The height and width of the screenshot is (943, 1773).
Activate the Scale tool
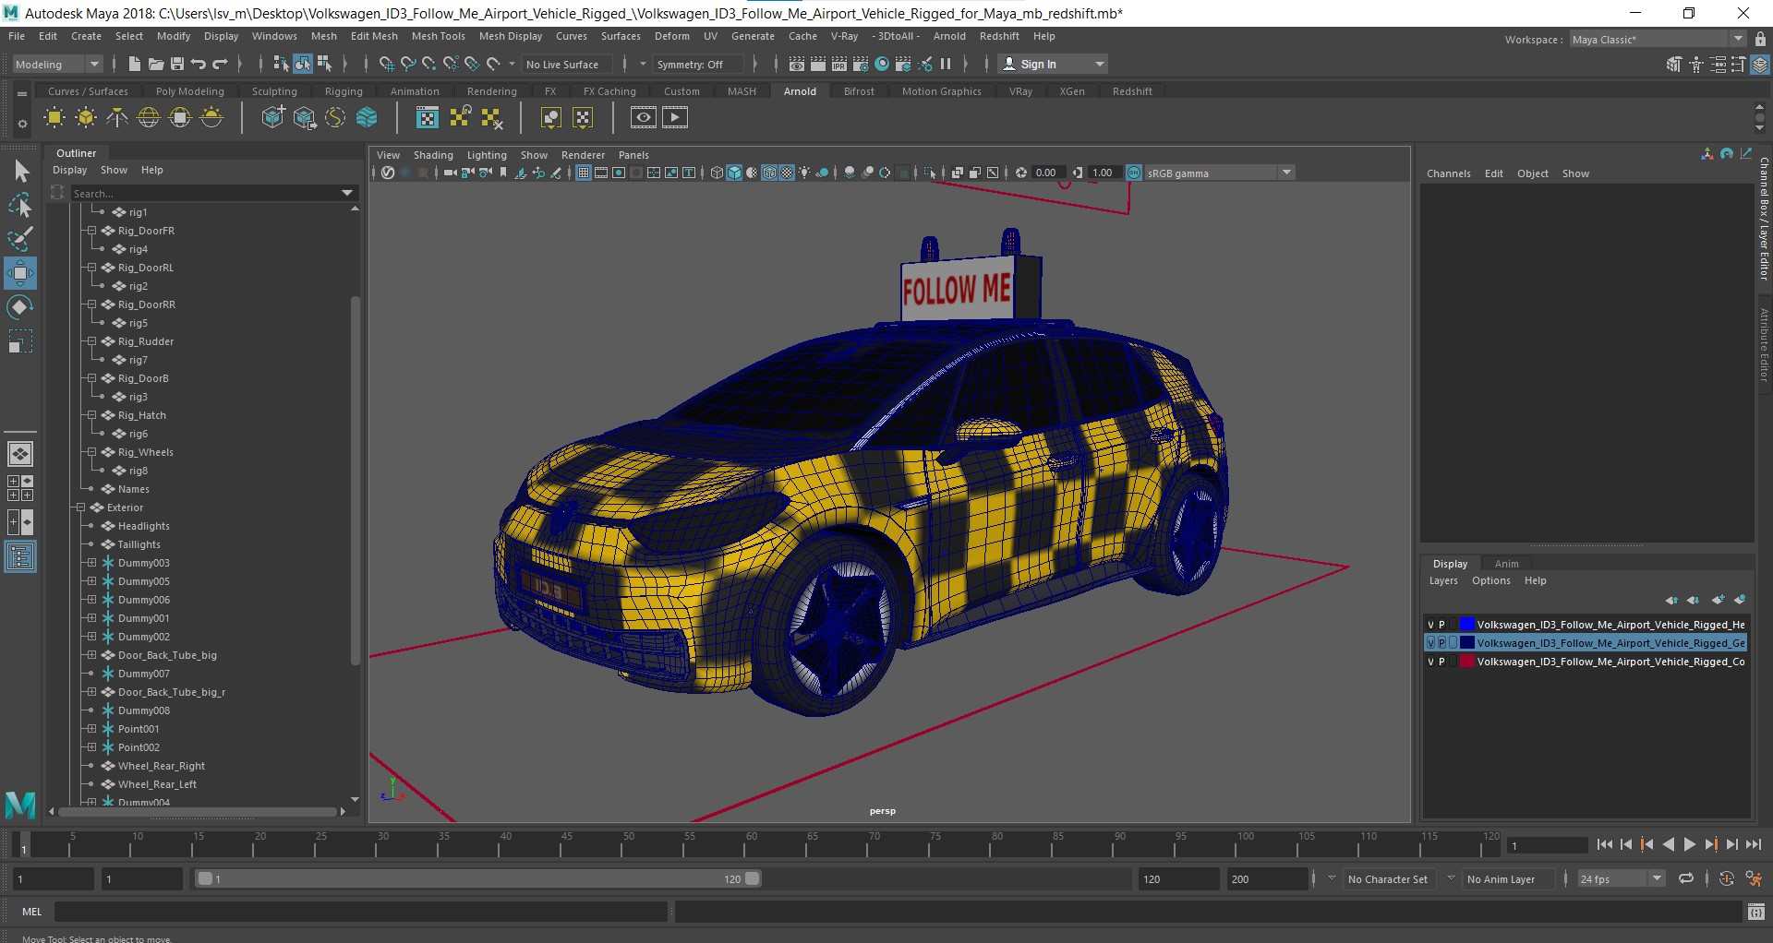point(20,341)
